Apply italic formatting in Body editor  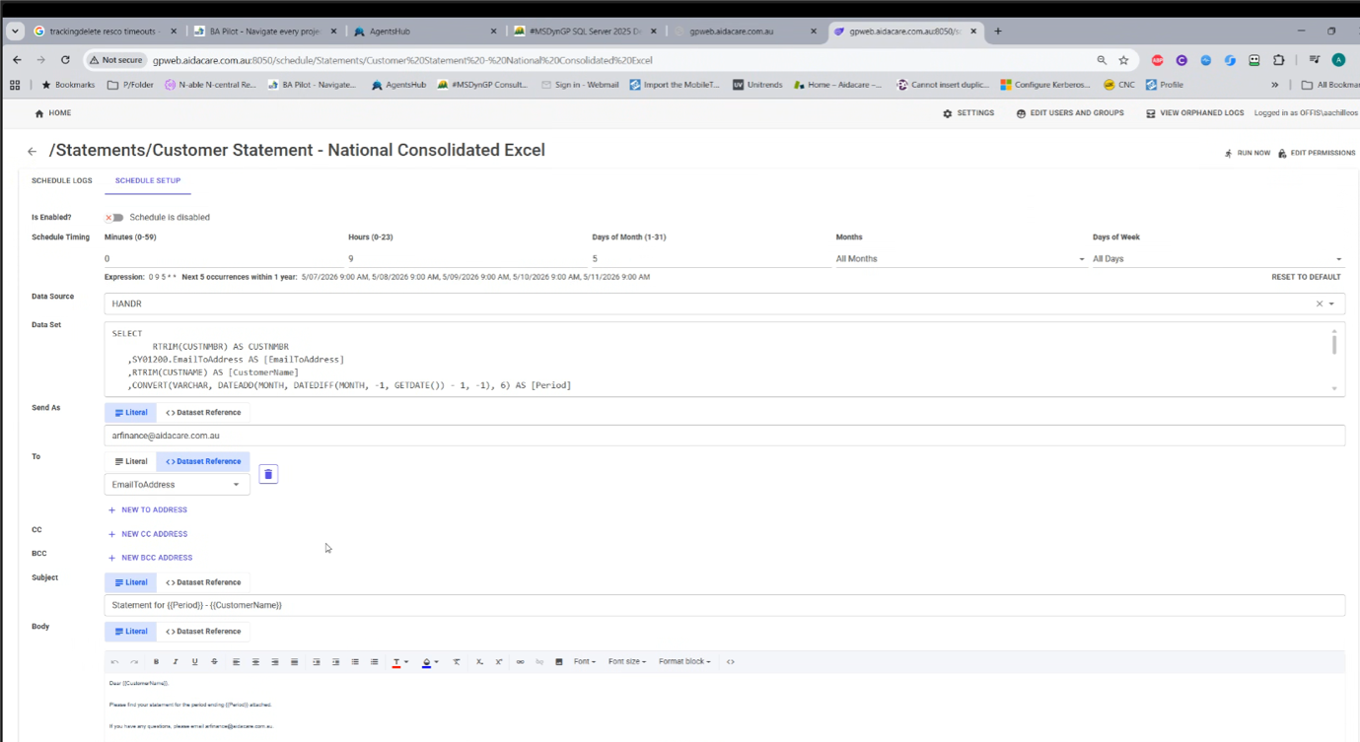click(176, 662)
